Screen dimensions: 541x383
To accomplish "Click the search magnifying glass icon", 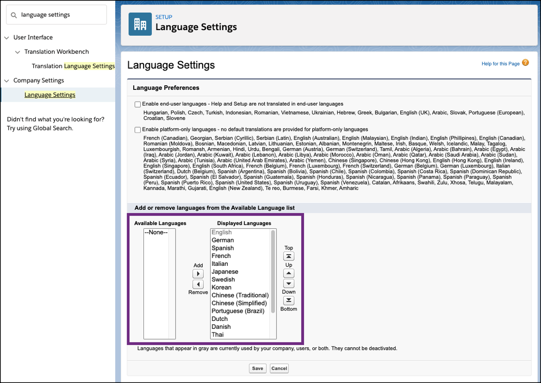I will tap(14, 15).
